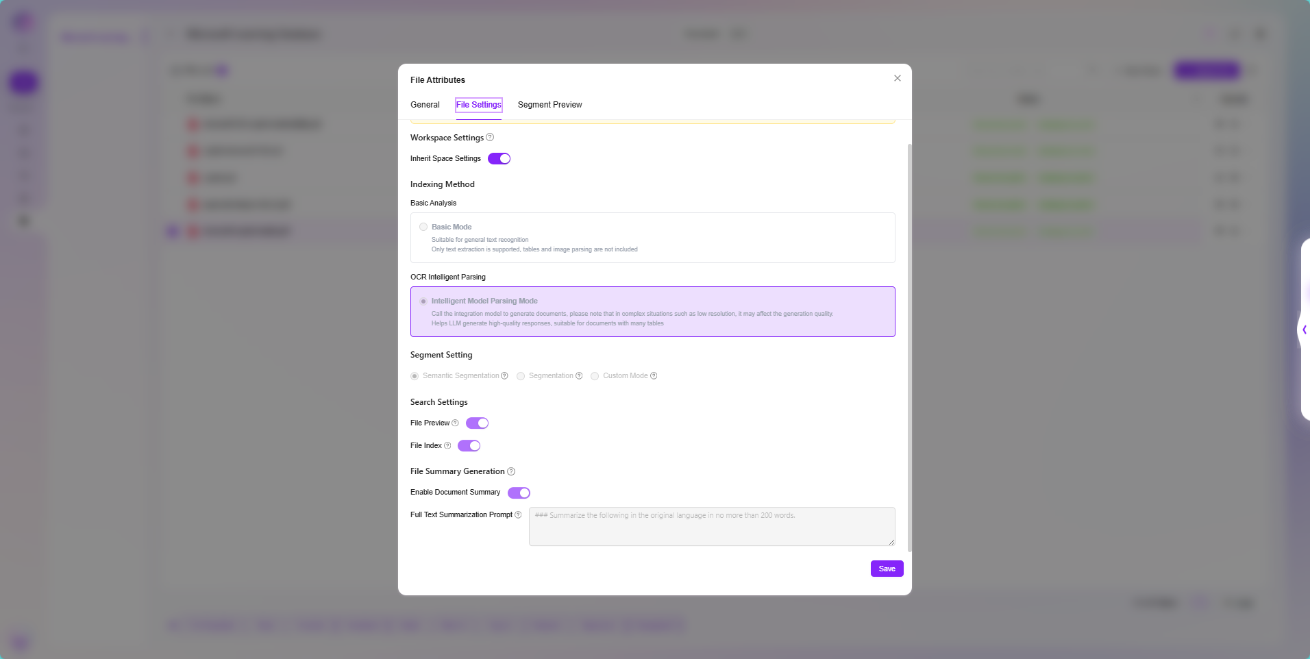Screen dimensions: 1310x659
Task: Click the summarization prompt text area
Action: tap(712, 526)
